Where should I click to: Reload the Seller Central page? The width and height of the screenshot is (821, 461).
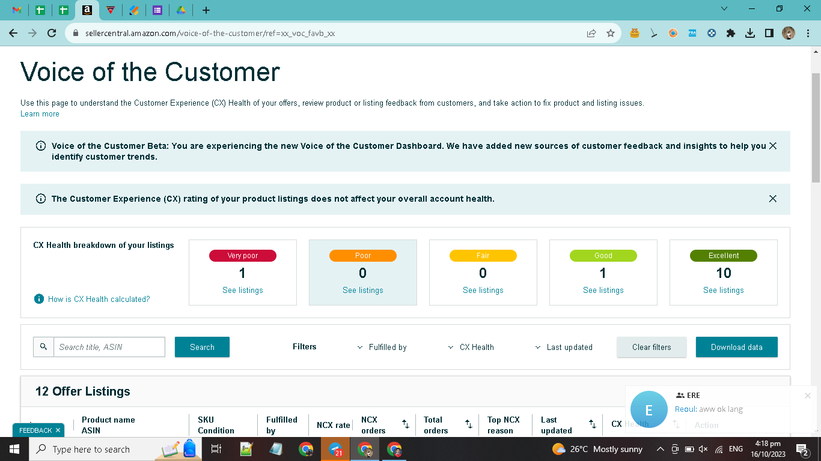tap(52, 33)
